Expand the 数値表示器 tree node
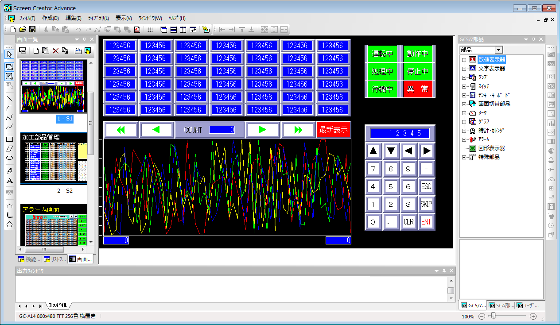Screen dimensions: 560x325 click(464, 60)
